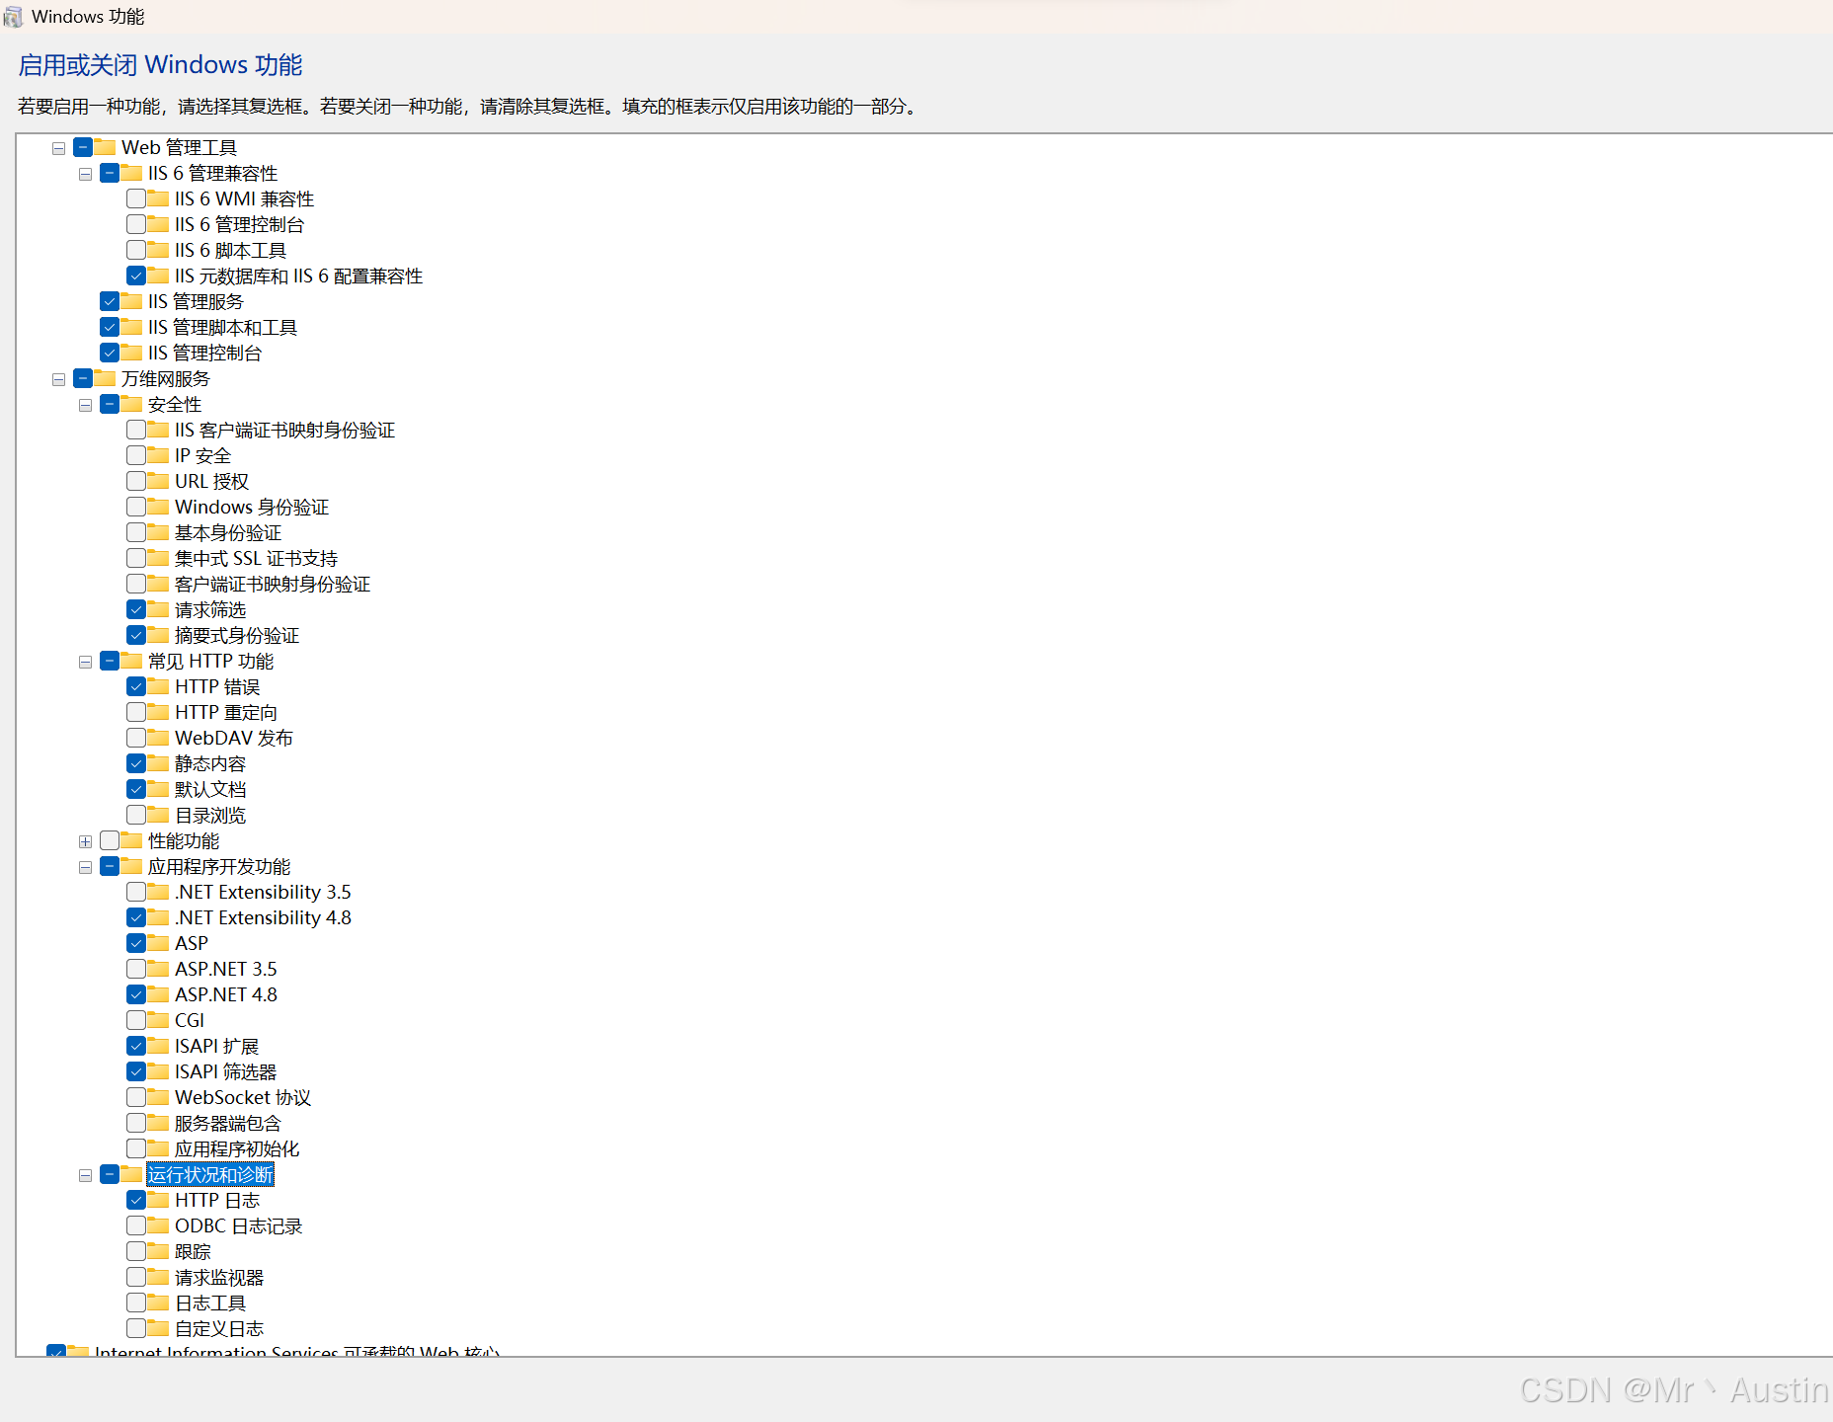Click the folder icon beside WebSocket 协议
Viewport: 1833px width, 1422px height.
159,1097
